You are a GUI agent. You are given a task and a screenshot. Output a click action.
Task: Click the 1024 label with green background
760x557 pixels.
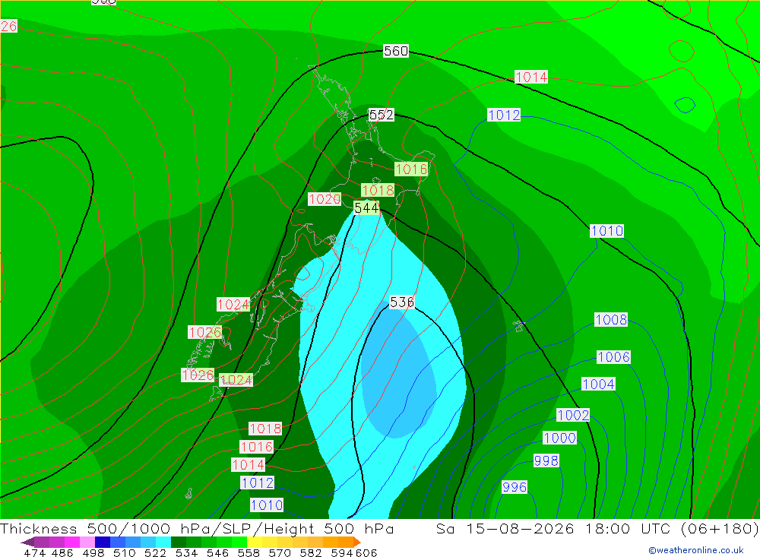coord(236,380)
